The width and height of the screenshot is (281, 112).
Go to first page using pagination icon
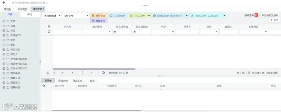pos(62,73)
